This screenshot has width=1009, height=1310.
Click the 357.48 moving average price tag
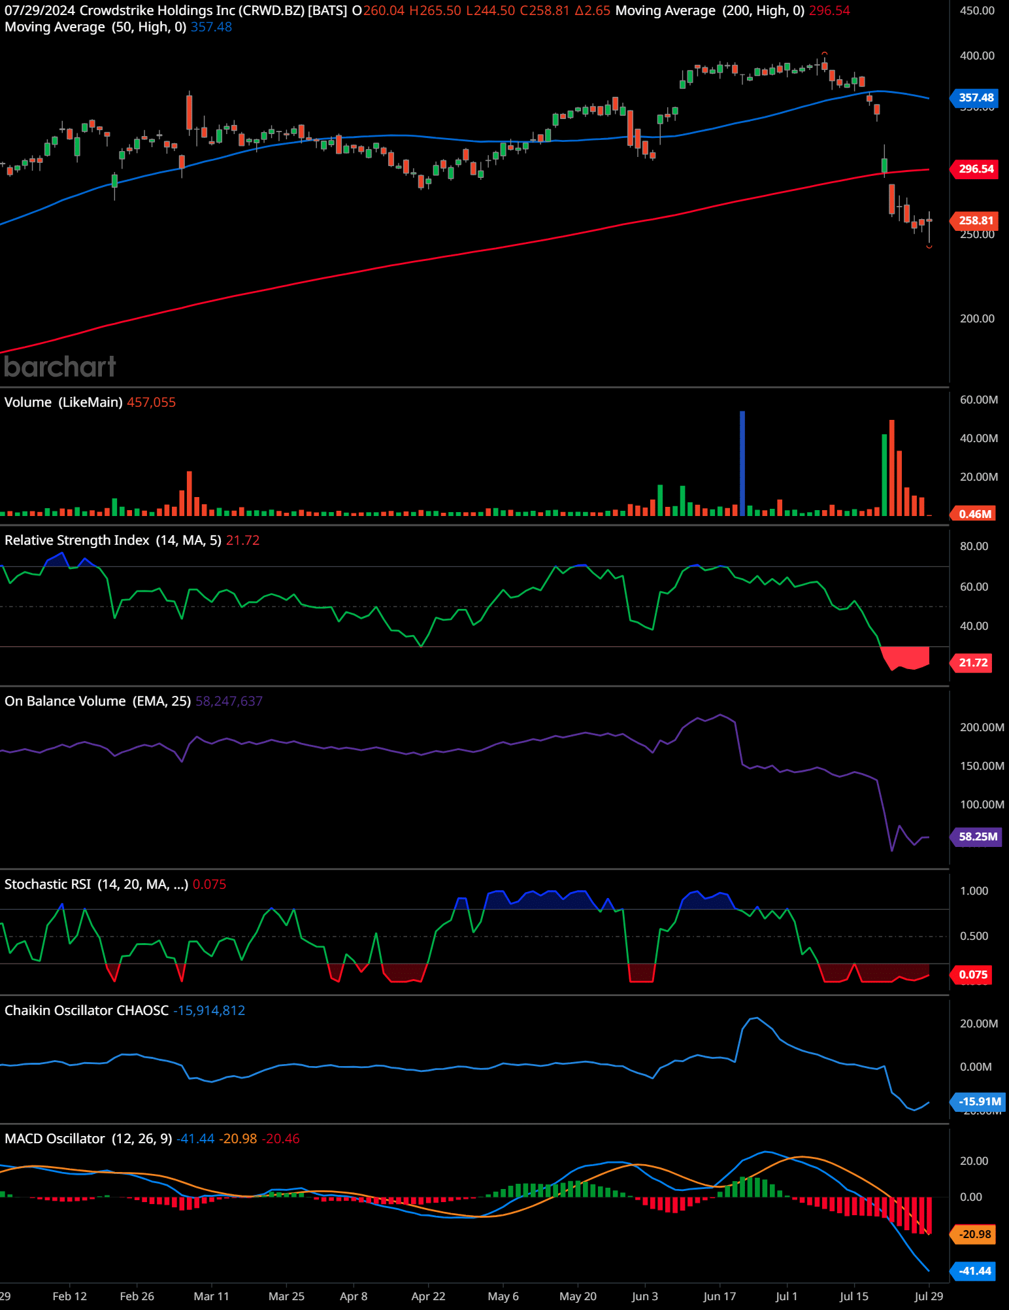click(x=974, y=98)
